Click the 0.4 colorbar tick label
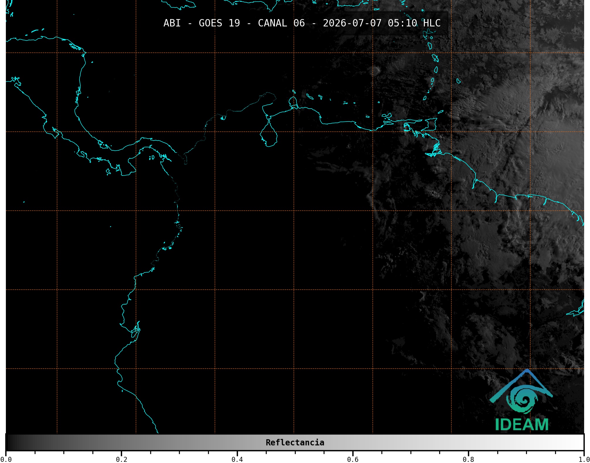 237,459
